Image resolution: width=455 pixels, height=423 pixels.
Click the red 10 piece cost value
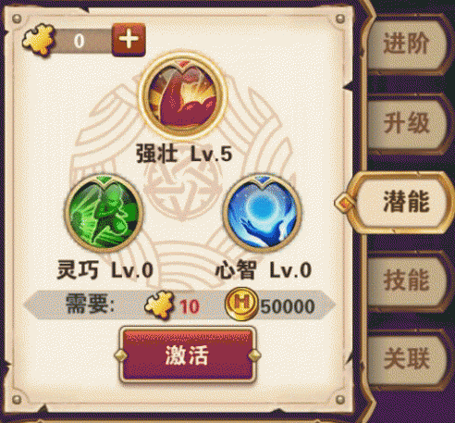(x=190, y=306)
